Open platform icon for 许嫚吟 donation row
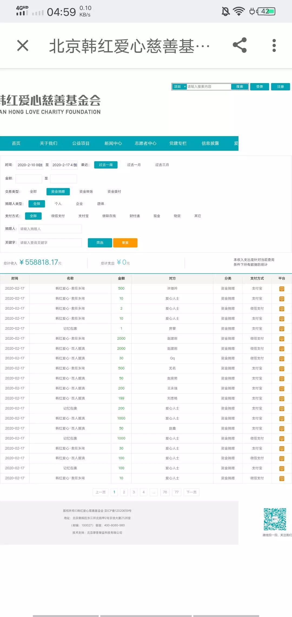Viewport: 292px width, 617px height. (282, 289)
